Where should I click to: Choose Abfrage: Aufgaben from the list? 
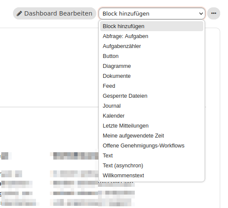pyautogui.click(x=152, y=36)
